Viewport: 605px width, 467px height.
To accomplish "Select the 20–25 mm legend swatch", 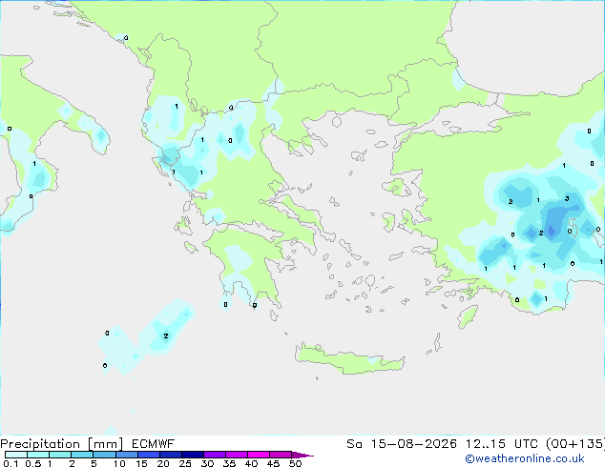I will coord(170,455).
